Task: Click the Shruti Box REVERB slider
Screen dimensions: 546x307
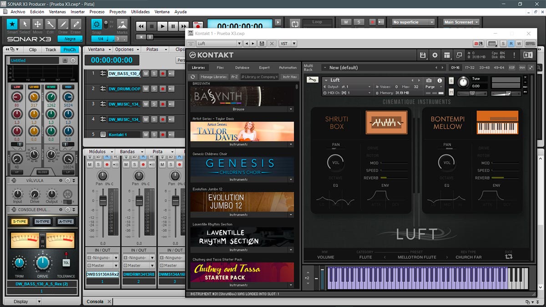Action: 394,178
